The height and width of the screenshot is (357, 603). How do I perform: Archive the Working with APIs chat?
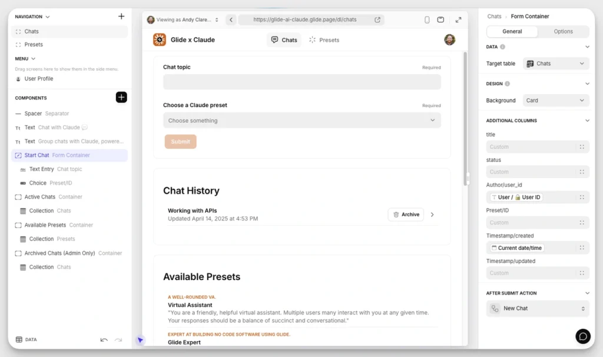tap(406, 215)
